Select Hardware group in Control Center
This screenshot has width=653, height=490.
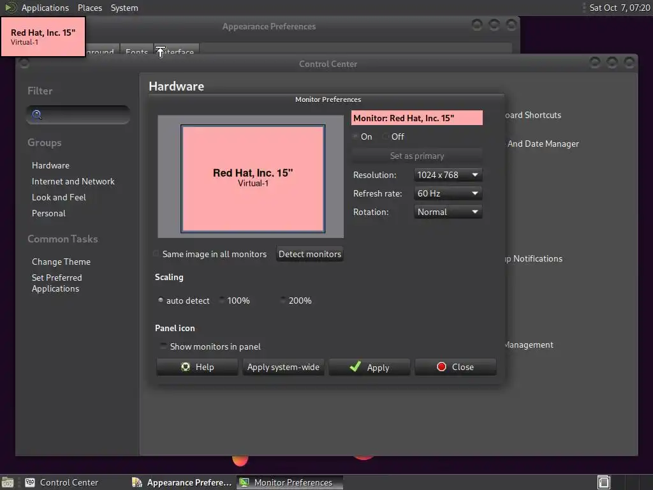tap(50, 165)
